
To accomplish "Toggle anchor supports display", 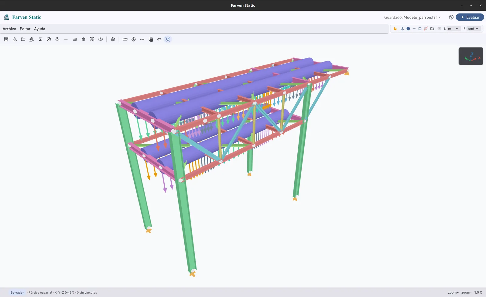I will [402, 29].
